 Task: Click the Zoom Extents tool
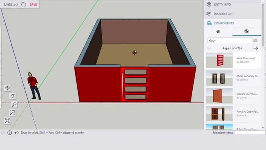coord(8,121)
